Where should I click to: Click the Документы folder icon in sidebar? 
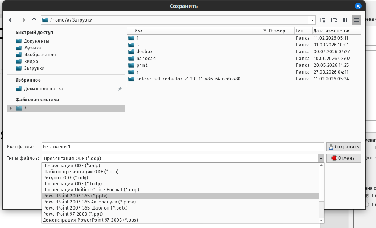19,41
